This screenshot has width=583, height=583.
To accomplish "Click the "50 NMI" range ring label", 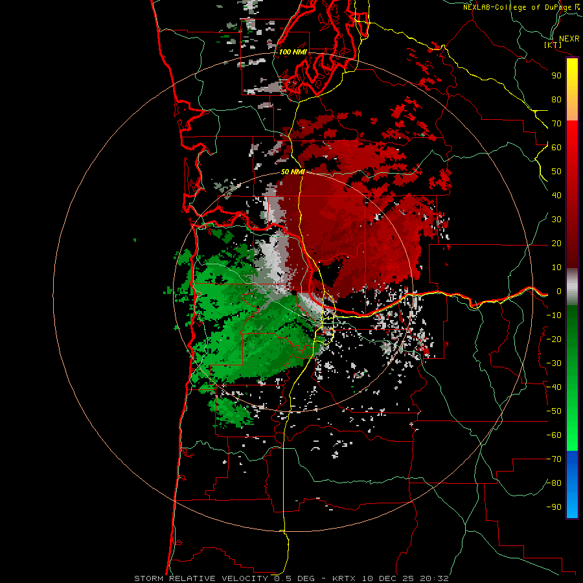I will point(293,172).
